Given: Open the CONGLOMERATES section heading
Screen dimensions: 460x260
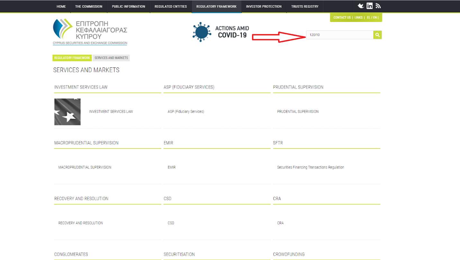Looking at the screenshot, I should [71, 254].
